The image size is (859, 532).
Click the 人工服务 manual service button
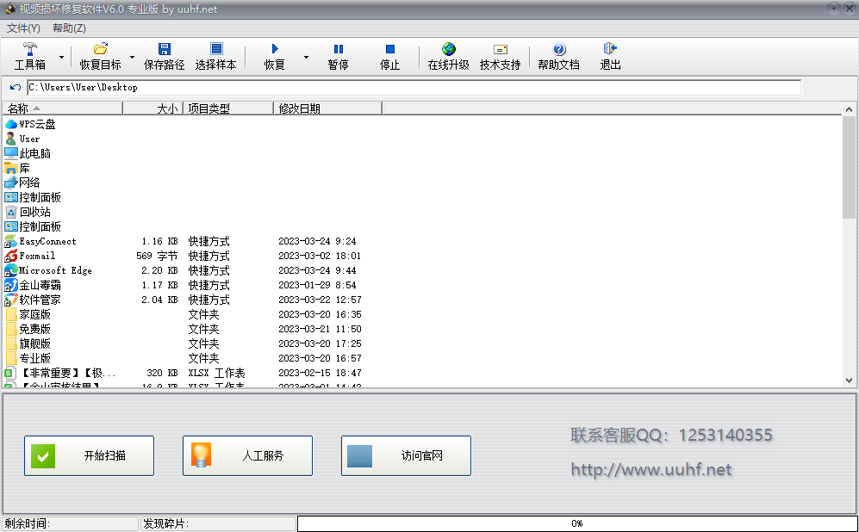coord(247,456)
